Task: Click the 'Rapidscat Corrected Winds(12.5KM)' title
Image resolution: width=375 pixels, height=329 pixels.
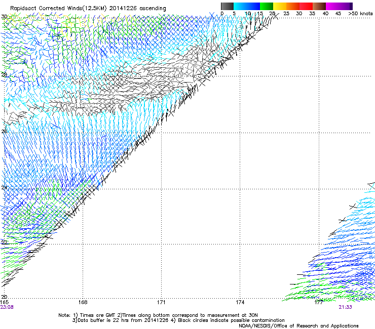Action: tap(58, 9)
